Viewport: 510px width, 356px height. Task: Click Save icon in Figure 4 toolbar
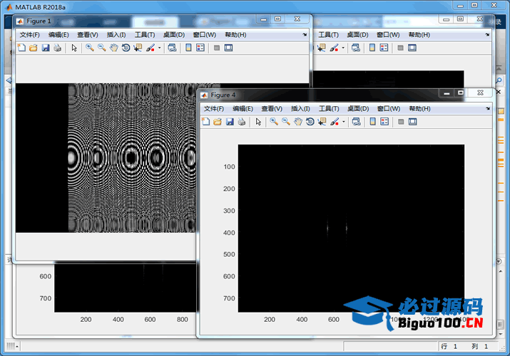pos(230,122)
